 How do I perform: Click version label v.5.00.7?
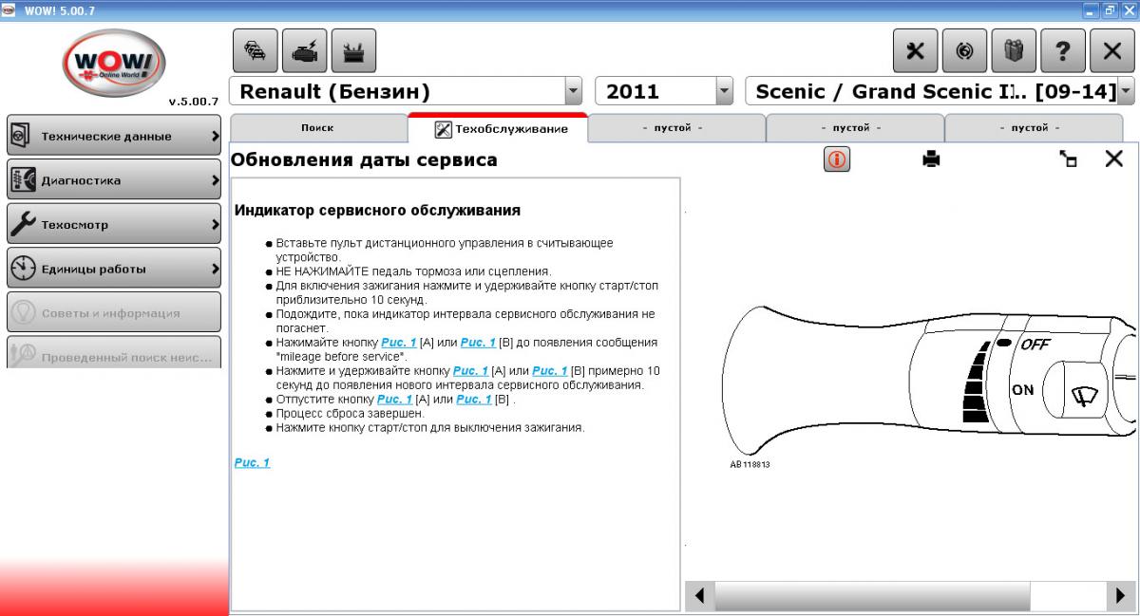(194, 102)
